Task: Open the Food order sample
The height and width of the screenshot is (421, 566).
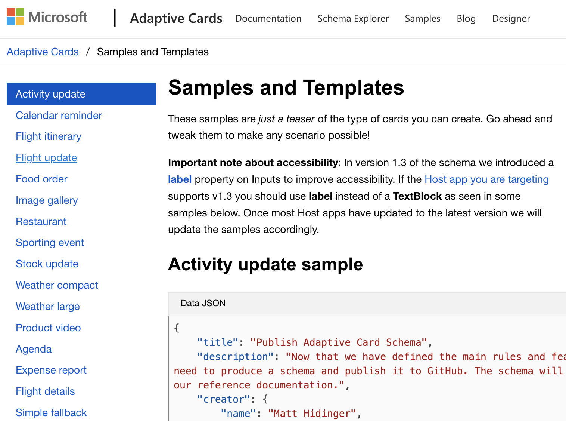Action: (41, 179)
